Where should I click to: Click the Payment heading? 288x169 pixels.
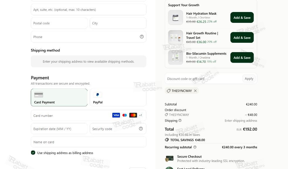[40, 78]
